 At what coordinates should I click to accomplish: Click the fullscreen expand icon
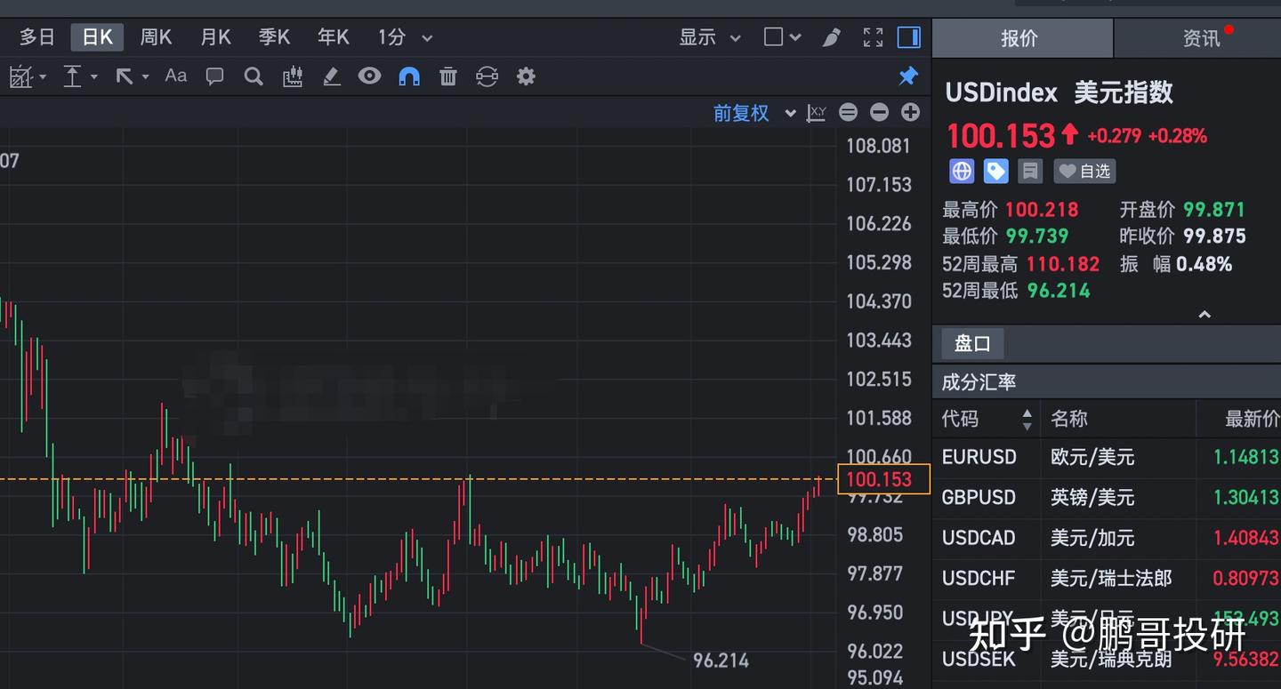pos(872,37)
